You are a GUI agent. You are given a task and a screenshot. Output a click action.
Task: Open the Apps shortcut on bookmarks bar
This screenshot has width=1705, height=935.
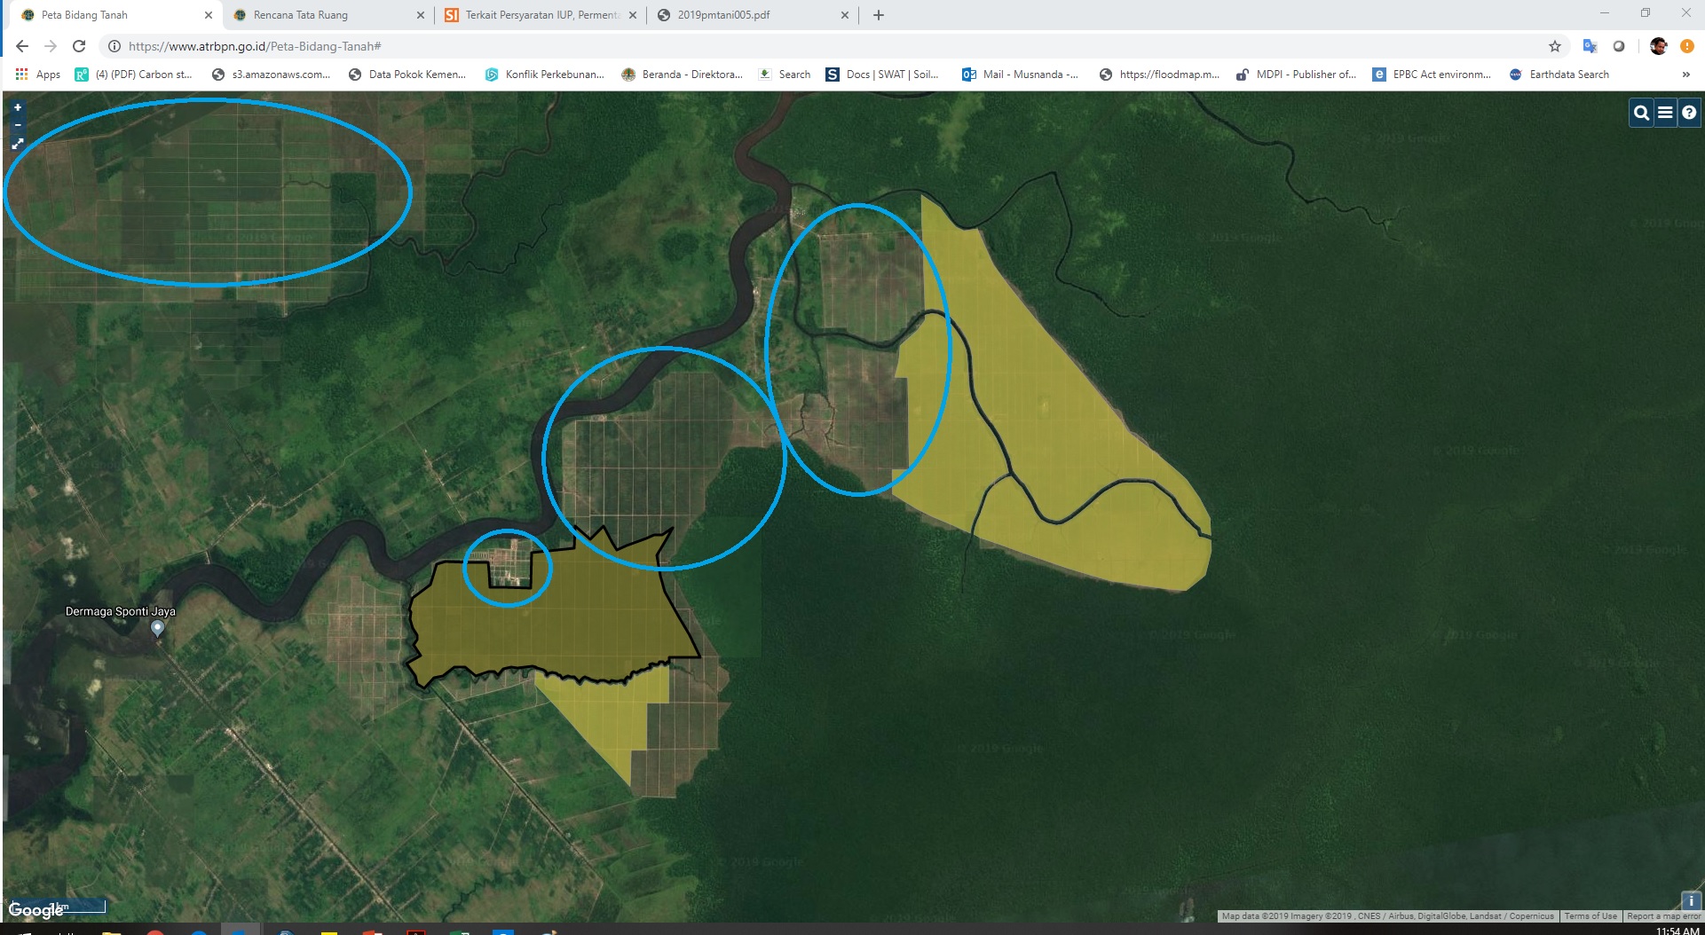40,75
